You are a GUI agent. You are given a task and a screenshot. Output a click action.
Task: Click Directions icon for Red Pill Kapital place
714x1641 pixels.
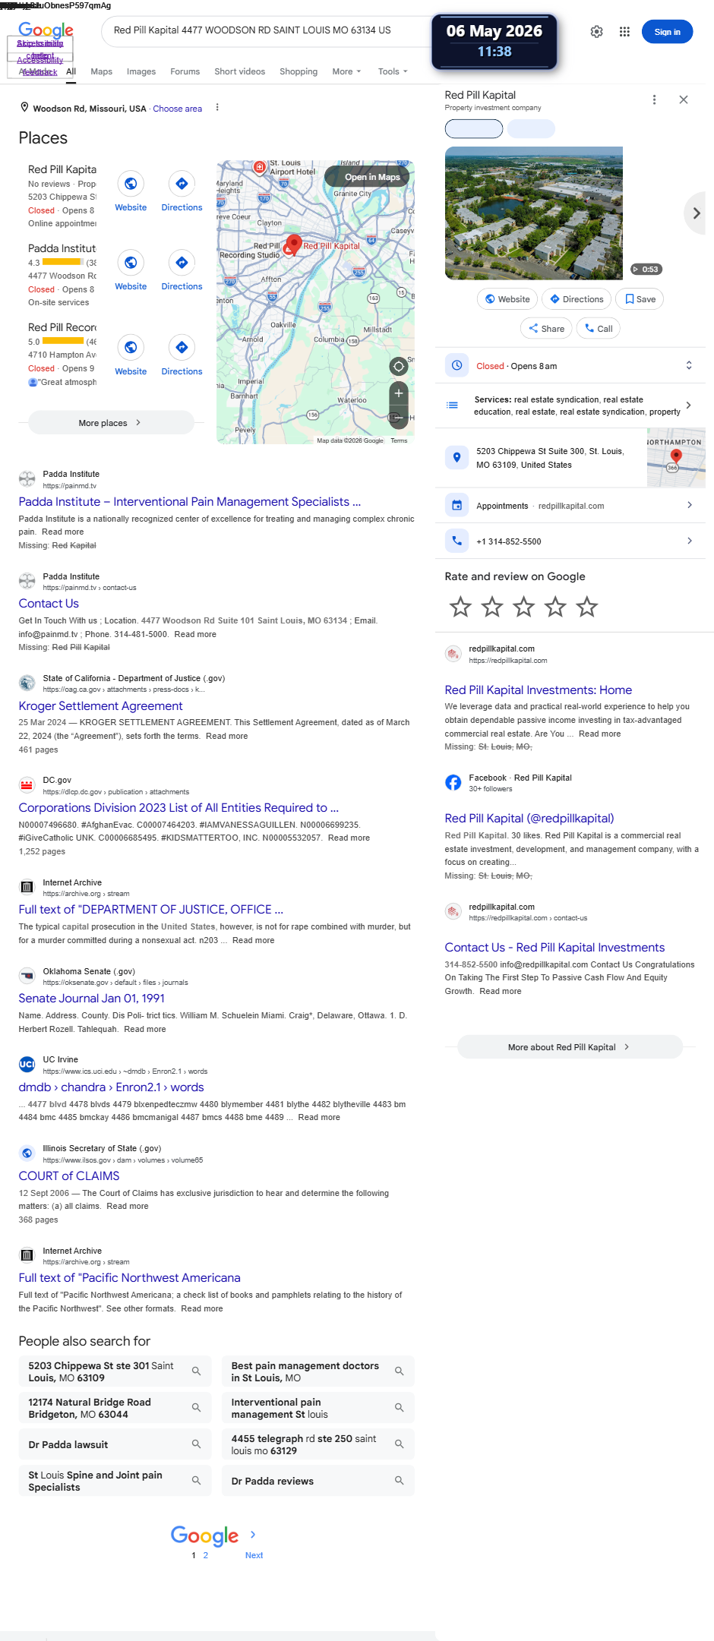point(182,183)
